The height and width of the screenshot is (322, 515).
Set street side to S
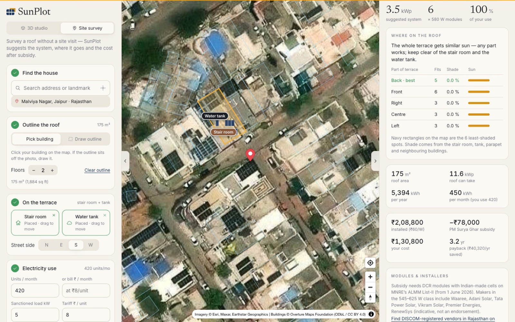point(76,245)
